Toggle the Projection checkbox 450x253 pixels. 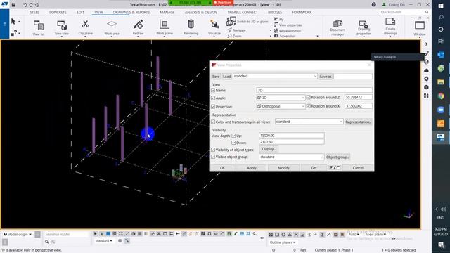tap(213, 106)
